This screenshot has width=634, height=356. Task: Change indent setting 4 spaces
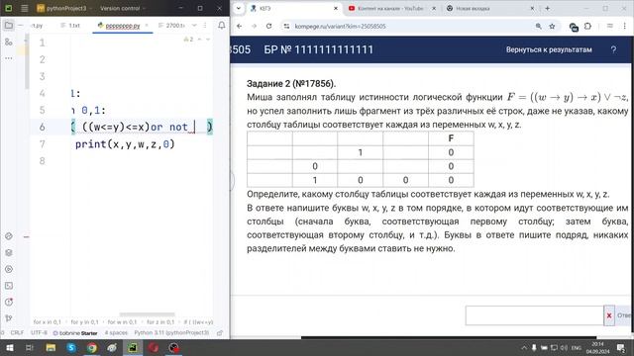[x=116, y=333]
